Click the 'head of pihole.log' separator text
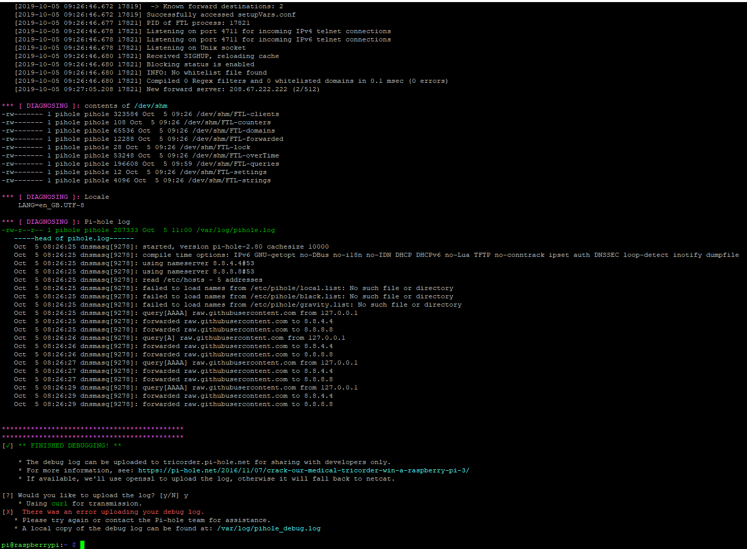747x549 pixels. pyautogui.click(x=74, y=238)
